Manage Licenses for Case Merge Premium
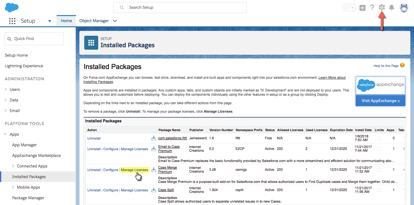The width and height of the screenshot is (414, 205). (x=135, y=170)
